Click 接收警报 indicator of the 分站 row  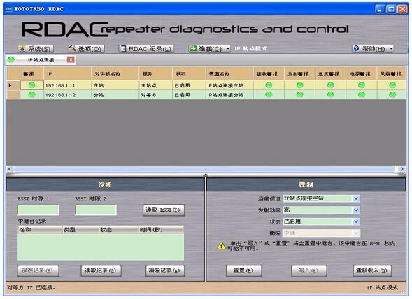[269, 94]
